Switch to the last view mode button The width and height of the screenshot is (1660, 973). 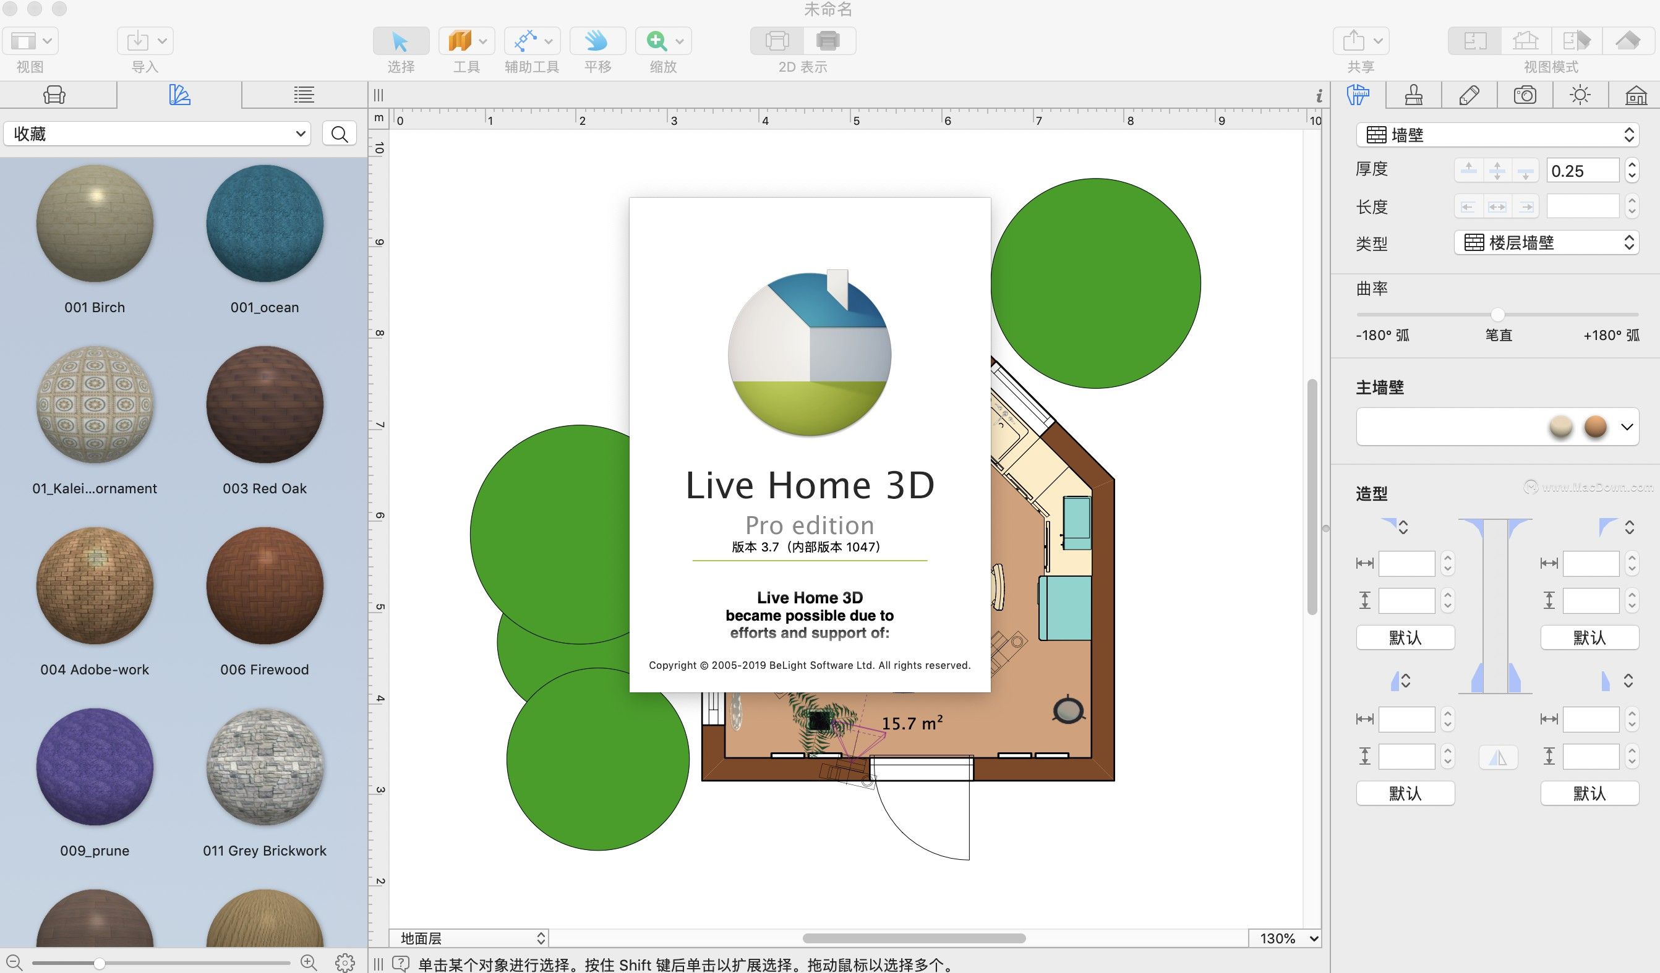tap(1628, 41)
